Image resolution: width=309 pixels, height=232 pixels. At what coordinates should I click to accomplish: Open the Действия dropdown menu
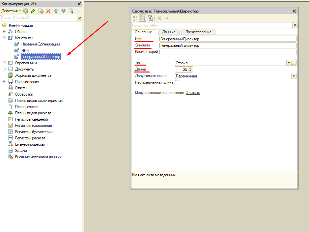pyautogui.click(x=11, y=11)
